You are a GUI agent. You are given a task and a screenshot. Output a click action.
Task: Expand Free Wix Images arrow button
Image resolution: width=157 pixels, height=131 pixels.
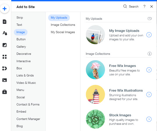tap(149, 70)
